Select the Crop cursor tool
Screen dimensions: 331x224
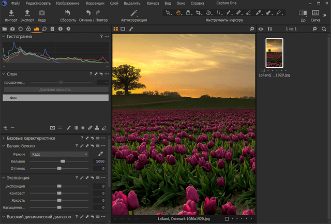click(x=198, y=12)
